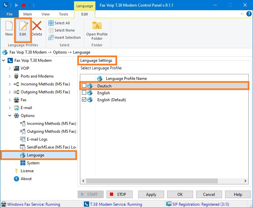Click the OK button
The image size is (253, 208).
(180, 195)
